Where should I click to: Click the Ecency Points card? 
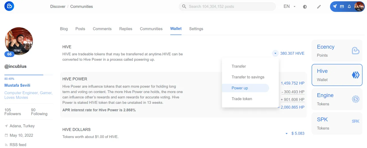337,51
